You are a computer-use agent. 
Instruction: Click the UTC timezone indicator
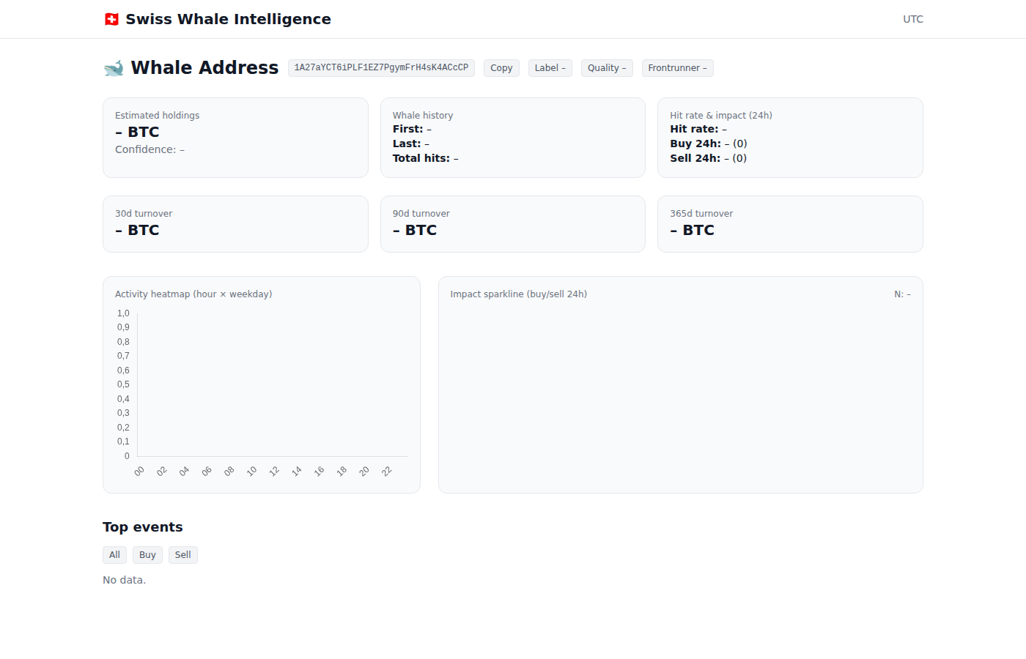click(912, 19)
